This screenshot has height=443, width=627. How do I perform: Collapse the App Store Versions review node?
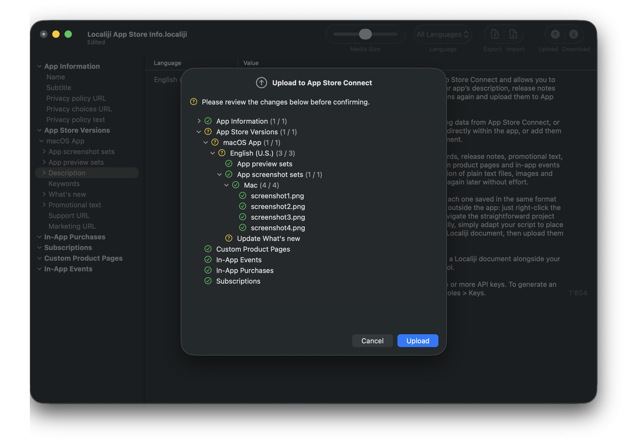[x=199, y=132]
